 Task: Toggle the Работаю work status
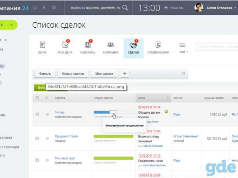click(174, 7)
